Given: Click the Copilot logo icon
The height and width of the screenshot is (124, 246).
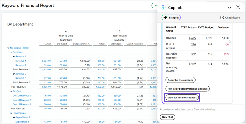Looking at the screenshot, I should click(164, 8).
